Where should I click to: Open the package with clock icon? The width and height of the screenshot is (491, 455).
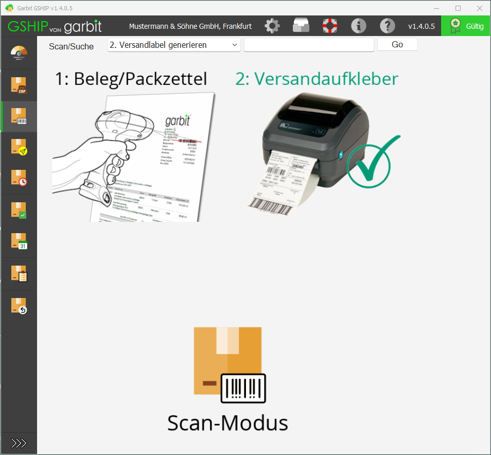(19, 178)
